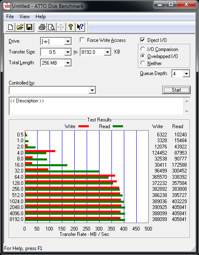
Task: Click the Print toolbar icon
Action: (42, 27)
